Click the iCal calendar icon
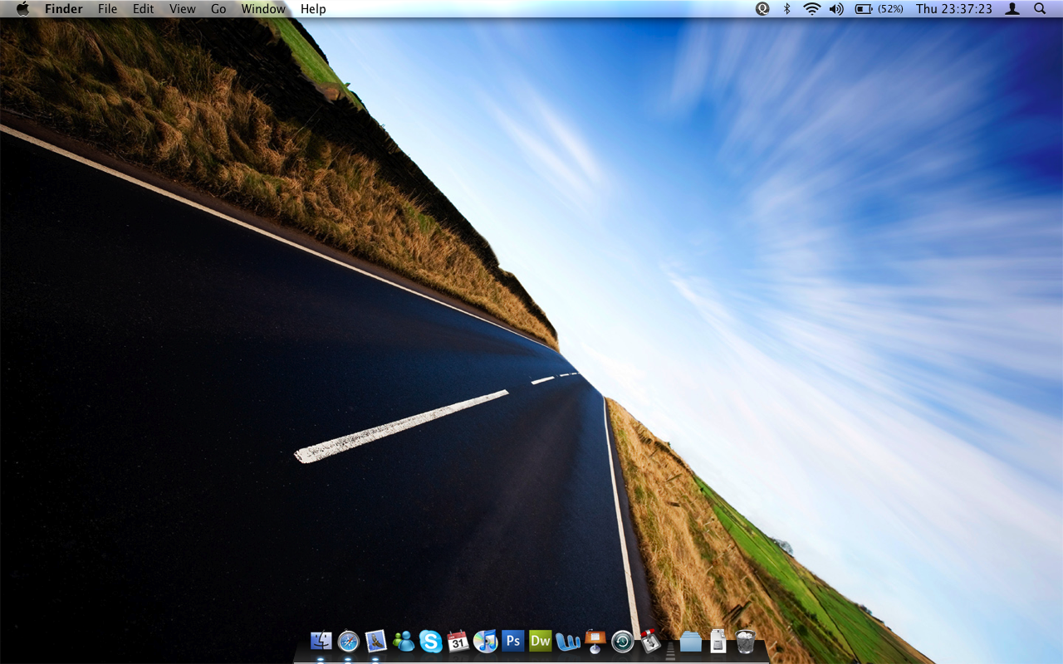The width and height of the screenshot is (1063, 664). [458, 641]
